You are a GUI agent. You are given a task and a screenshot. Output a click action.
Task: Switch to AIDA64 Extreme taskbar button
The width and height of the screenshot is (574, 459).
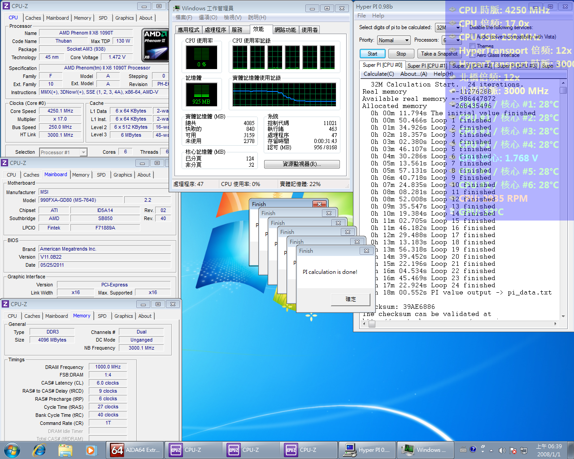pyautogui.click(x=135, y=450)
